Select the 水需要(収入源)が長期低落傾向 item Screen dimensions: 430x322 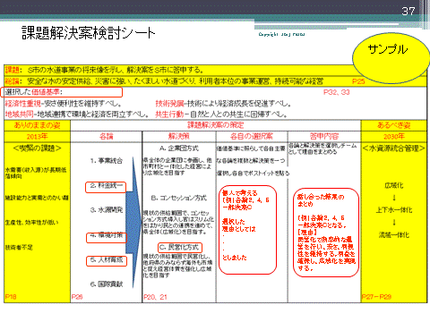coord(36,173)
